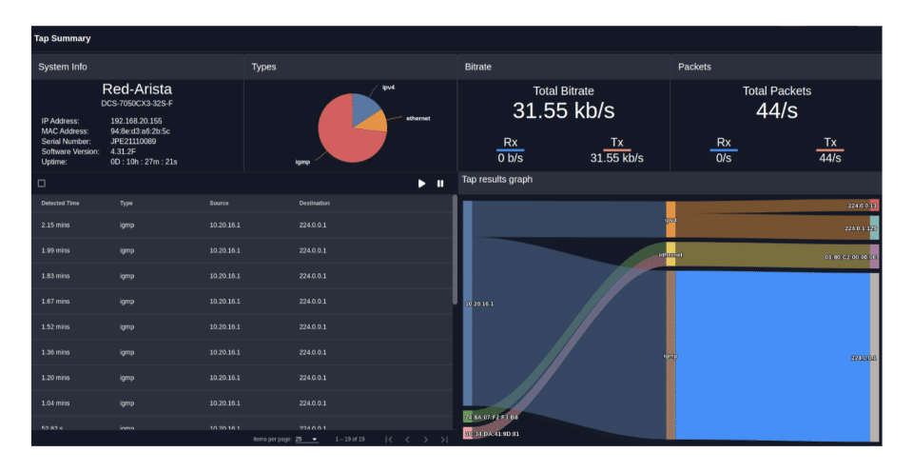Click the table's vertical scrollbar
Screen dimensions: 913x472
455,247
